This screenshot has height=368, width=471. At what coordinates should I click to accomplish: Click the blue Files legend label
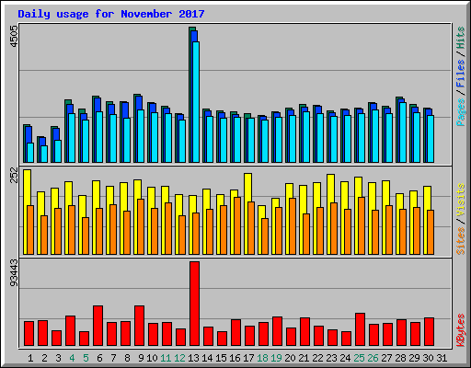[461, 73]
